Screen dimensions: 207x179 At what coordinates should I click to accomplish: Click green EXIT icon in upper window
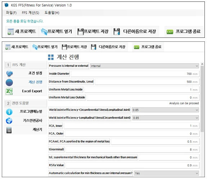pyautogui.click(x=170, y=32)
